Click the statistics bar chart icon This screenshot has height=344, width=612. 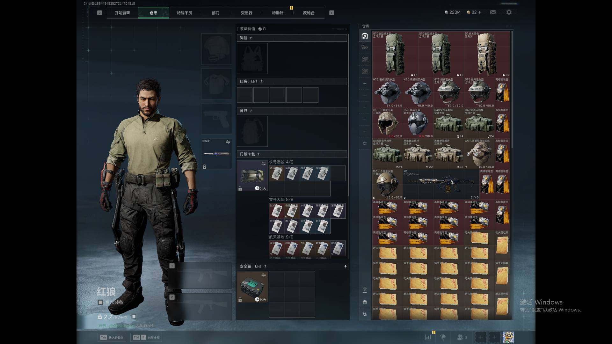click(x=428, y=337)
